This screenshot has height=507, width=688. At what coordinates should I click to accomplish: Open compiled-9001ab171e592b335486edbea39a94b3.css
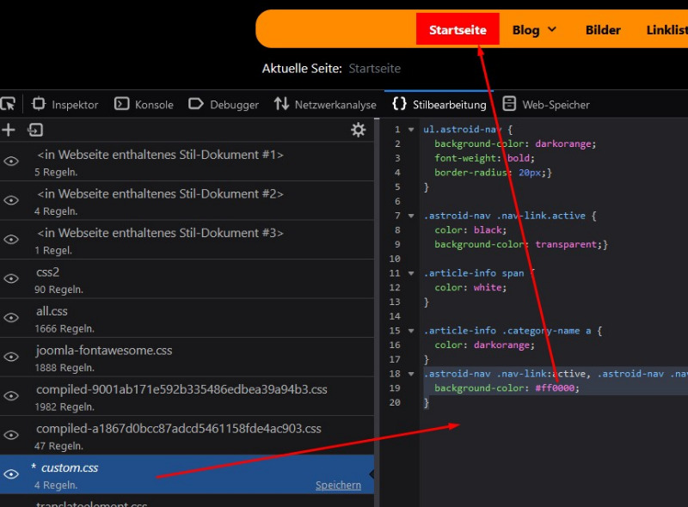pos(187,396)
